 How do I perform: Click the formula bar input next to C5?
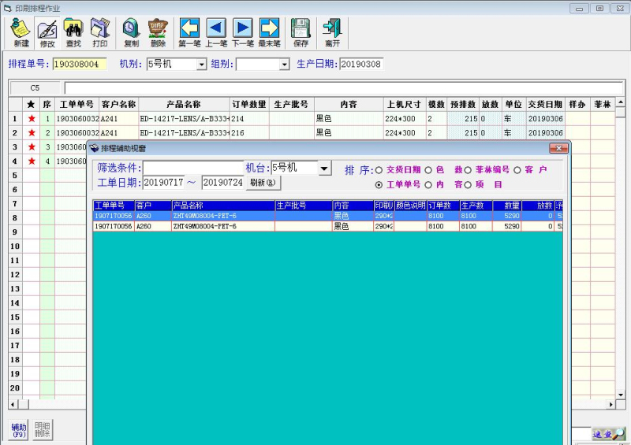point(344,88)
